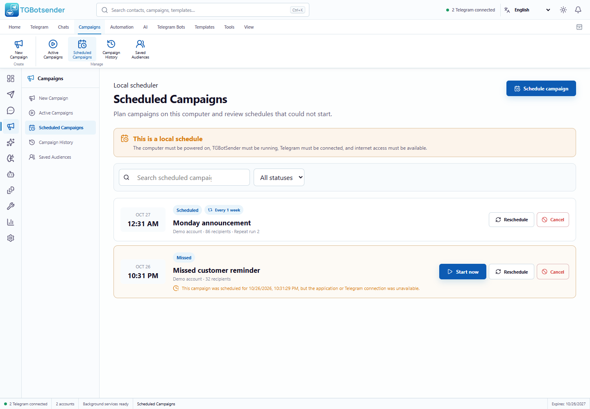Viewport: 590px width, 409px height.
Task: Reschedule the Monday announcement campaign
Action: point(511,220)
